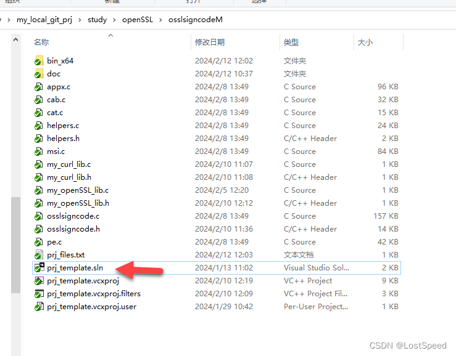Click the Per-User Project... type cell
This screenshot has height=356, width=456.
(316, 307)
